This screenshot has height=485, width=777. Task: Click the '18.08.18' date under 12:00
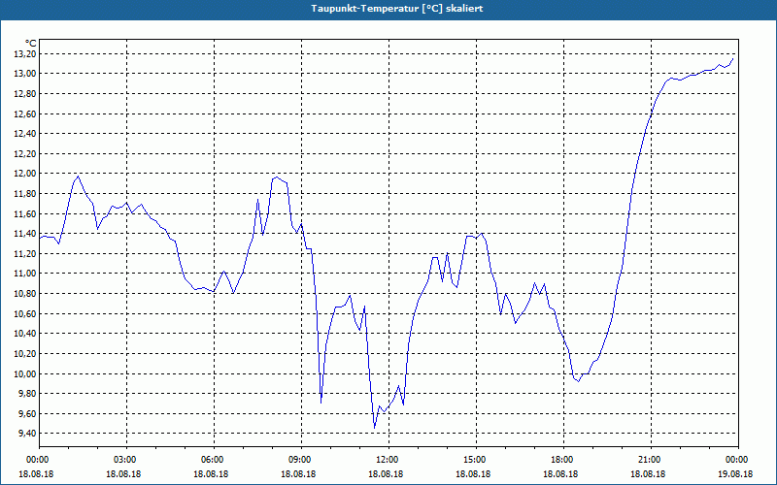[386, 473]
